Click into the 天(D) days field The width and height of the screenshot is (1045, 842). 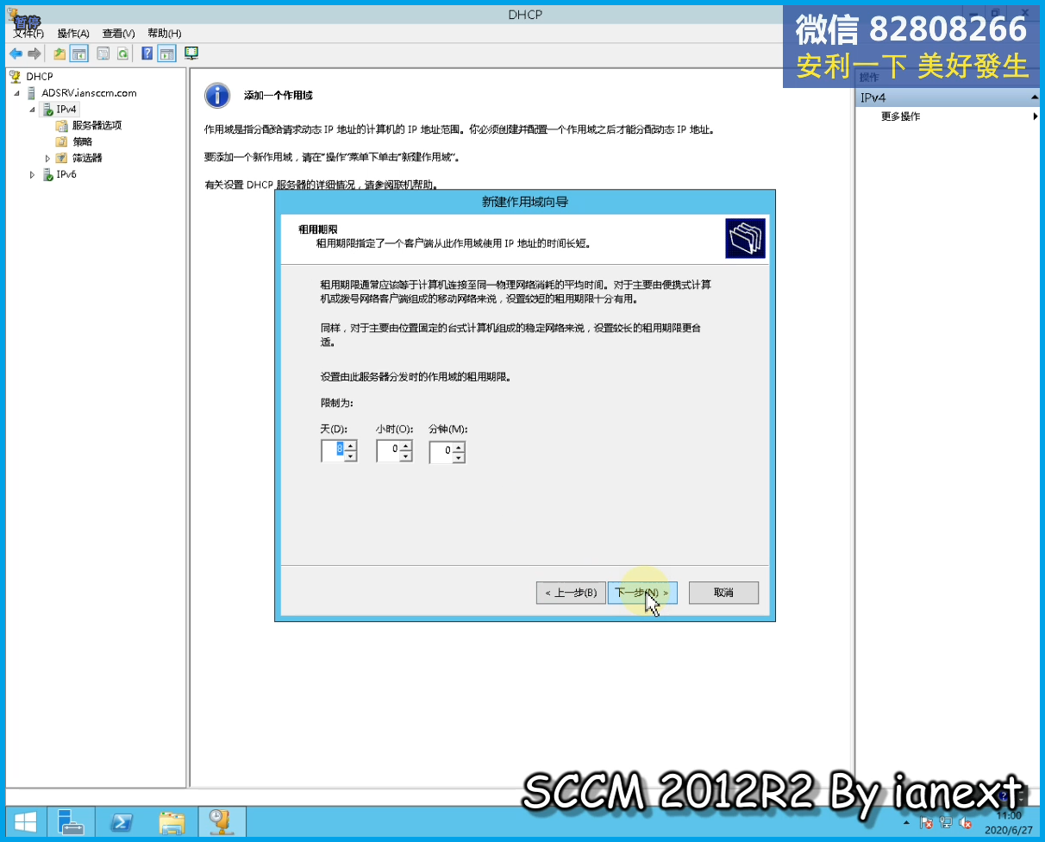pos(334,451)
